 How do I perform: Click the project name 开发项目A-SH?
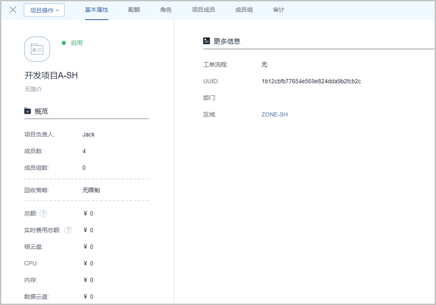click(51, 75)
